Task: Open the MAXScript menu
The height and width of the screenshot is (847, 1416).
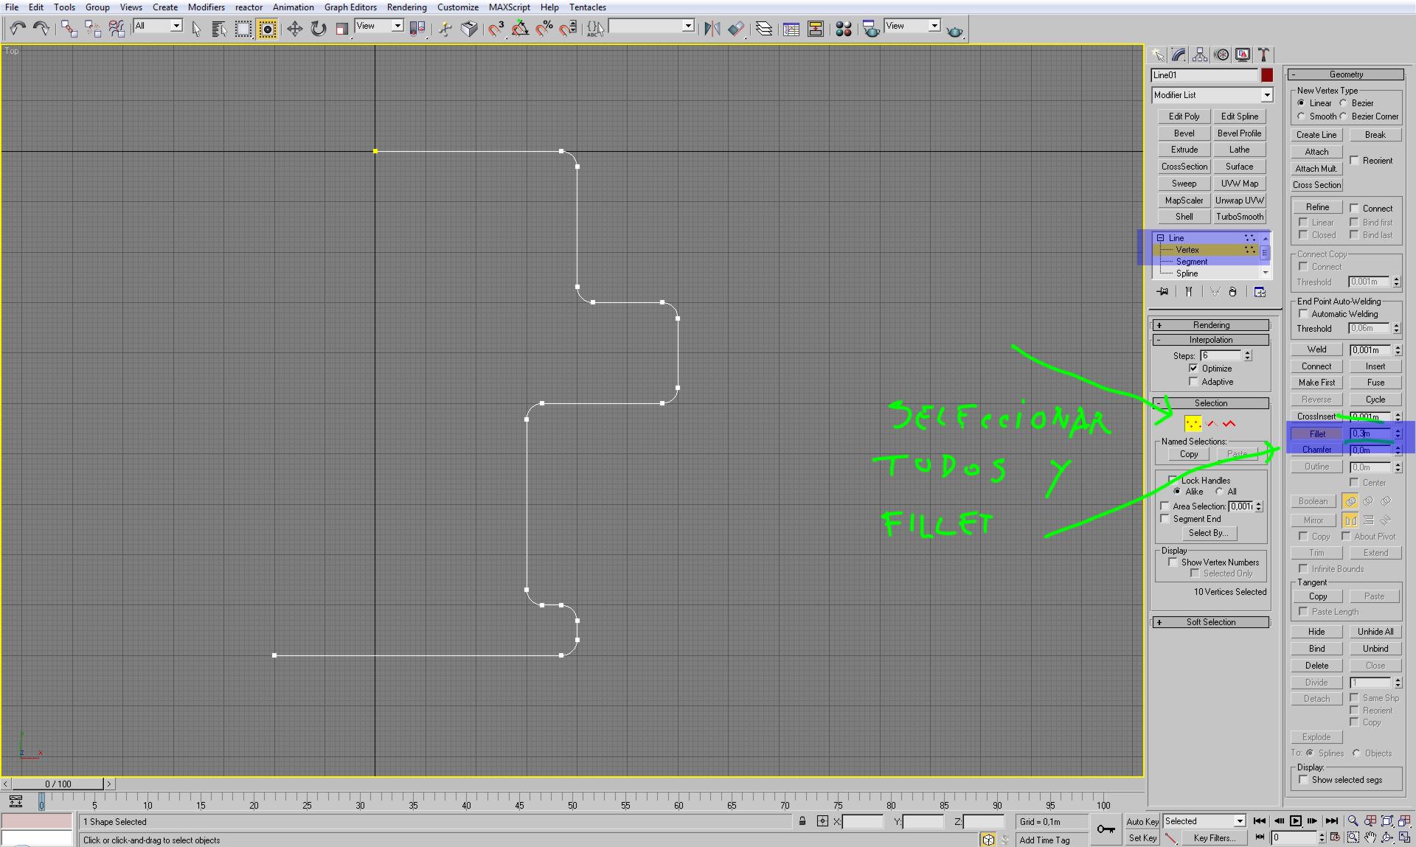Action: pos(509,7)
